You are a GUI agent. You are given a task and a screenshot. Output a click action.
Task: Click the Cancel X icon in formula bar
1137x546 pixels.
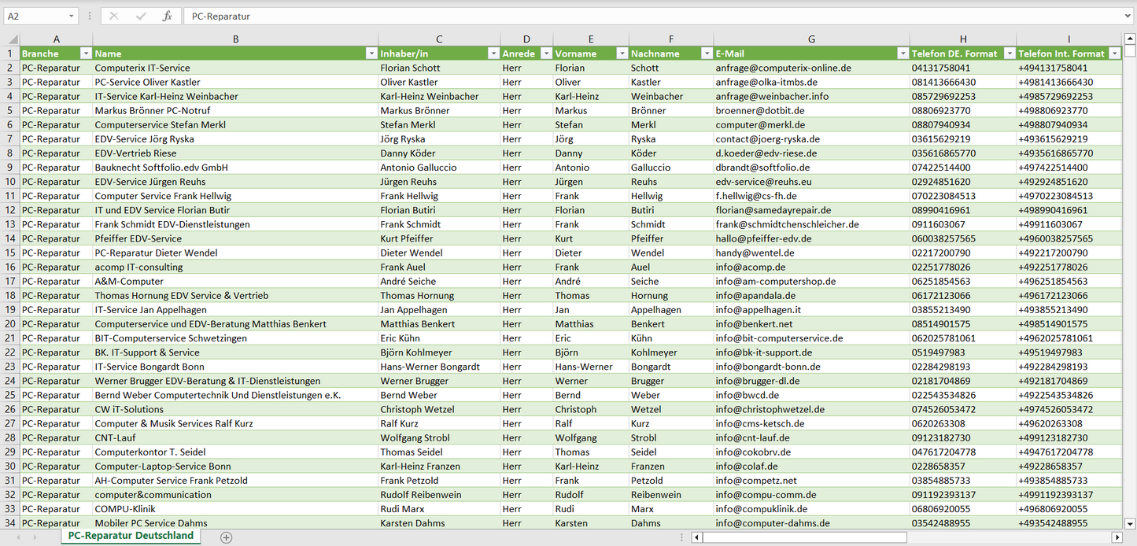click(x=114, y=16)
